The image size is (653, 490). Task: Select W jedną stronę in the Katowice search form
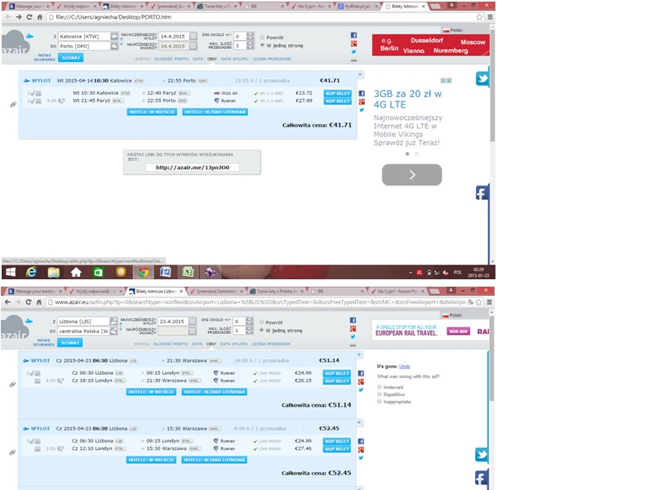point(262,45)
